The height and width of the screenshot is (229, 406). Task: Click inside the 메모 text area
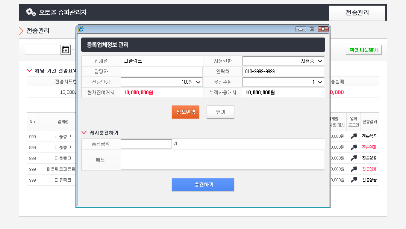coord(222,160)
